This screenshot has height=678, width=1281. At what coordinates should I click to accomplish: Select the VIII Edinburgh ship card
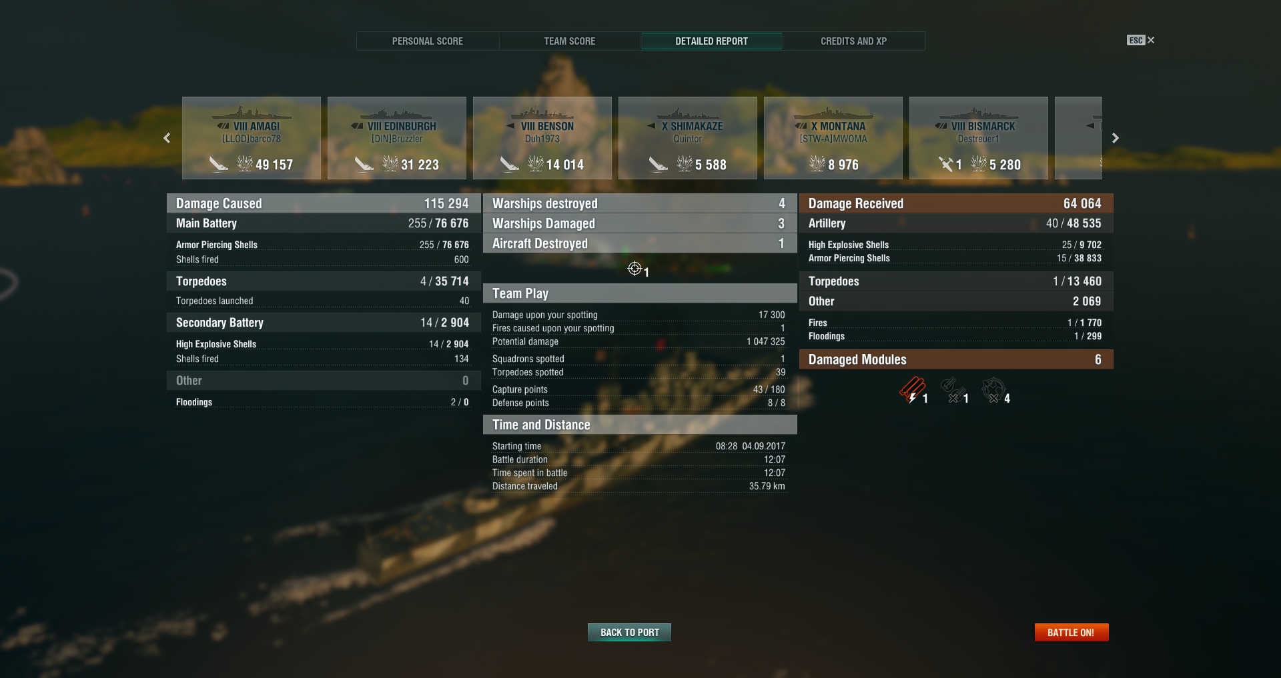(x=397, y=138)
